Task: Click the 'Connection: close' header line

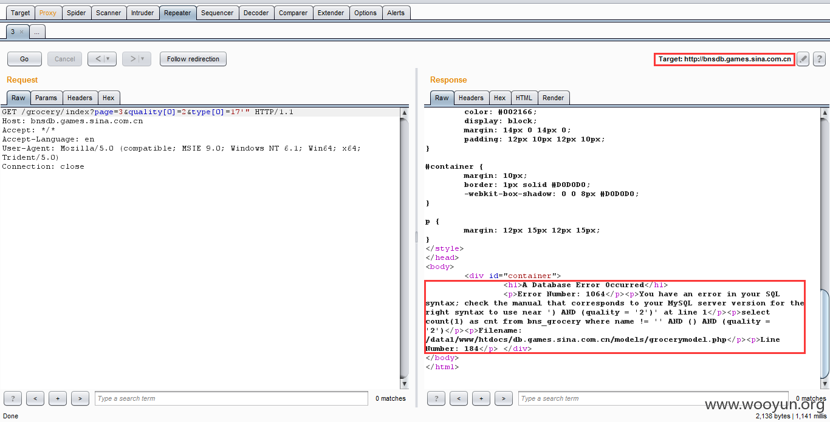Action: click(43, 166)
